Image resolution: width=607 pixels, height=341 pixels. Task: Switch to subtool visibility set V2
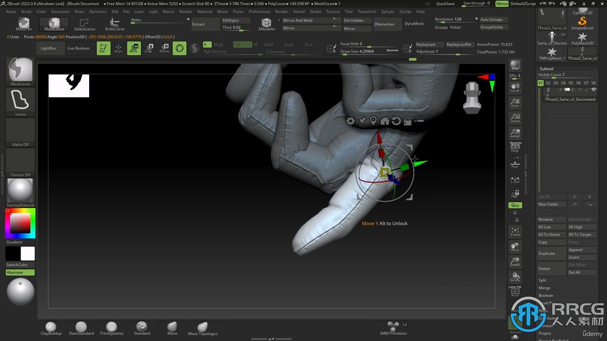click(548, 83)
